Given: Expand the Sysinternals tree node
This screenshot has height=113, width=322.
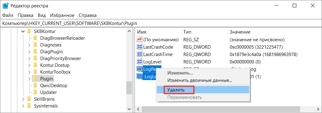Looking at the screenshot, I should [23, 106].
